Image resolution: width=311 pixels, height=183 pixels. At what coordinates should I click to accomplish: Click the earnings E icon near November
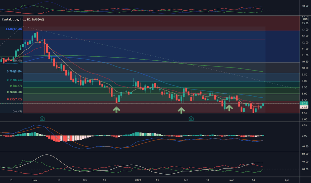coord(42,119)
